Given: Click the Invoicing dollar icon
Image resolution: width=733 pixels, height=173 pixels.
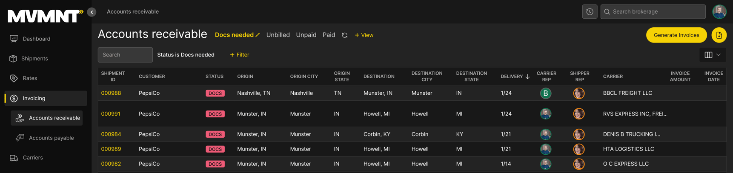Looking at the screenshot, I should click(14, 98).
